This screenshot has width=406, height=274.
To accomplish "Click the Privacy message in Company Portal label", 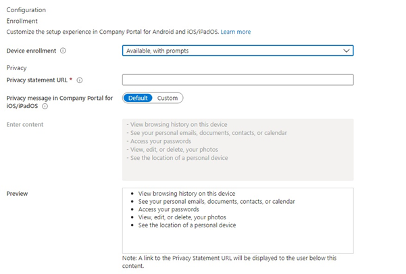I will coord(59,102).
